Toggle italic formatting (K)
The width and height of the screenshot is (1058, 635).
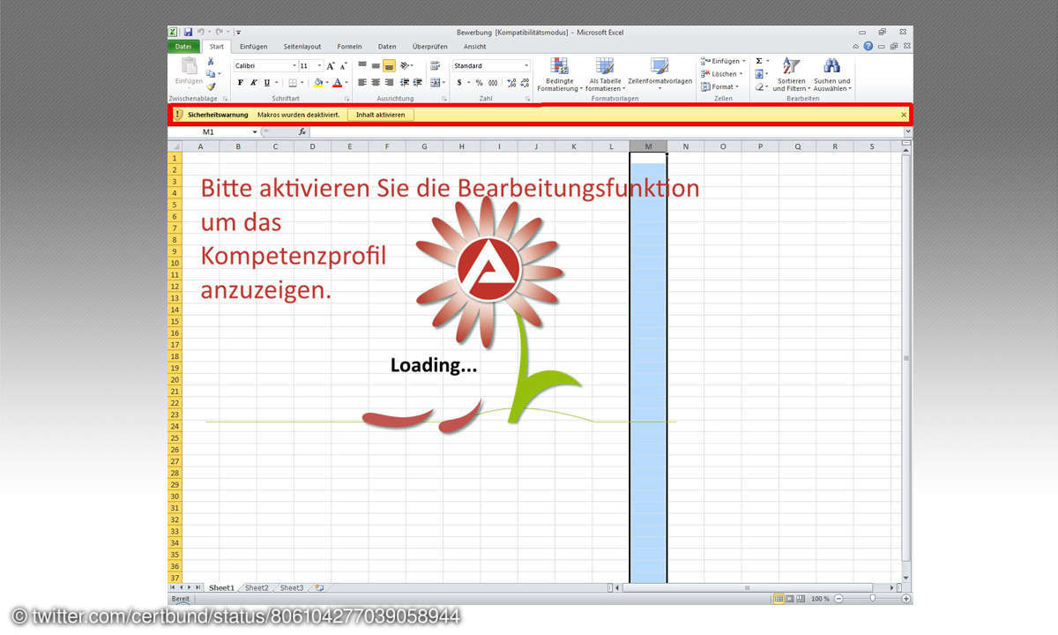pyautogui.click(x=253, y=83)
